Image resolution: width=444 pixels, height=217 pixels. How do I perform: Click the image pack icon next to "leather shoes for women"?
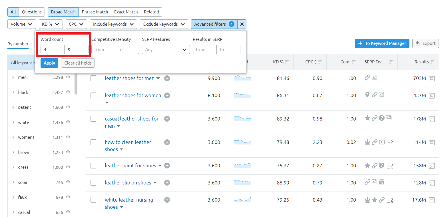pyautogui.click(x=381, y=94)
